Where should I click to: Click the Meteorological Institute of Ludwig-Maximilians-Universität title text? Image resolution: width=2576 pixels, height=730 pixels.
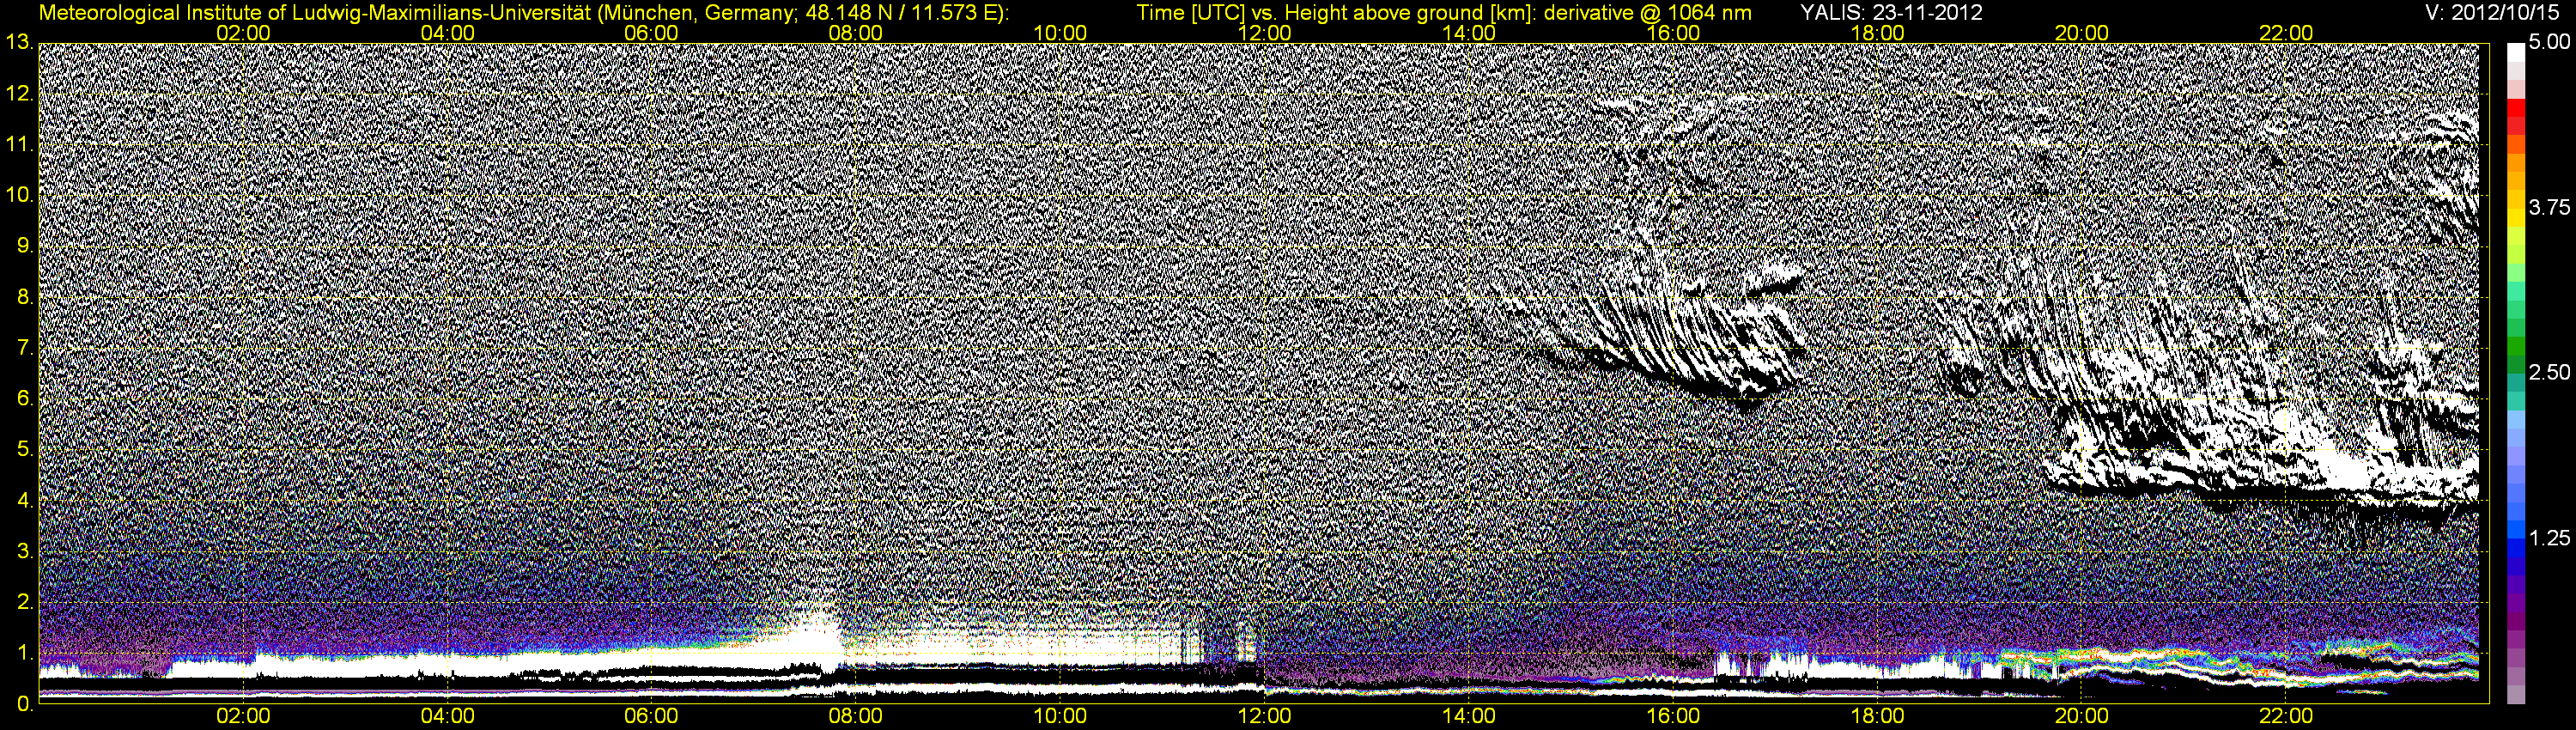(523, 13)
